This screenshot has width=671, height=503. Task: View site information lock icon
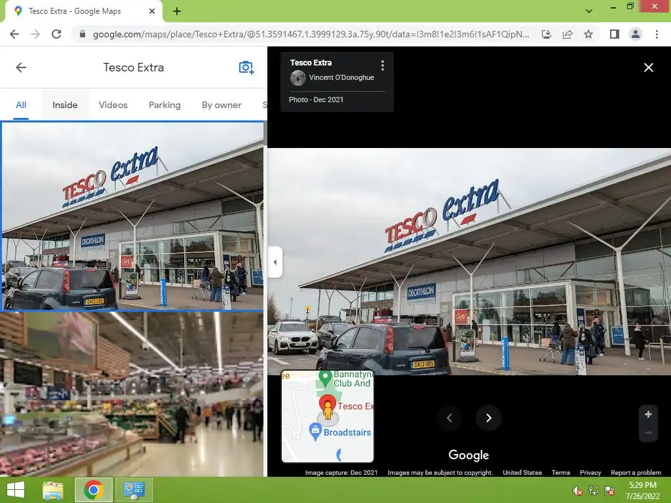point(83,34)
